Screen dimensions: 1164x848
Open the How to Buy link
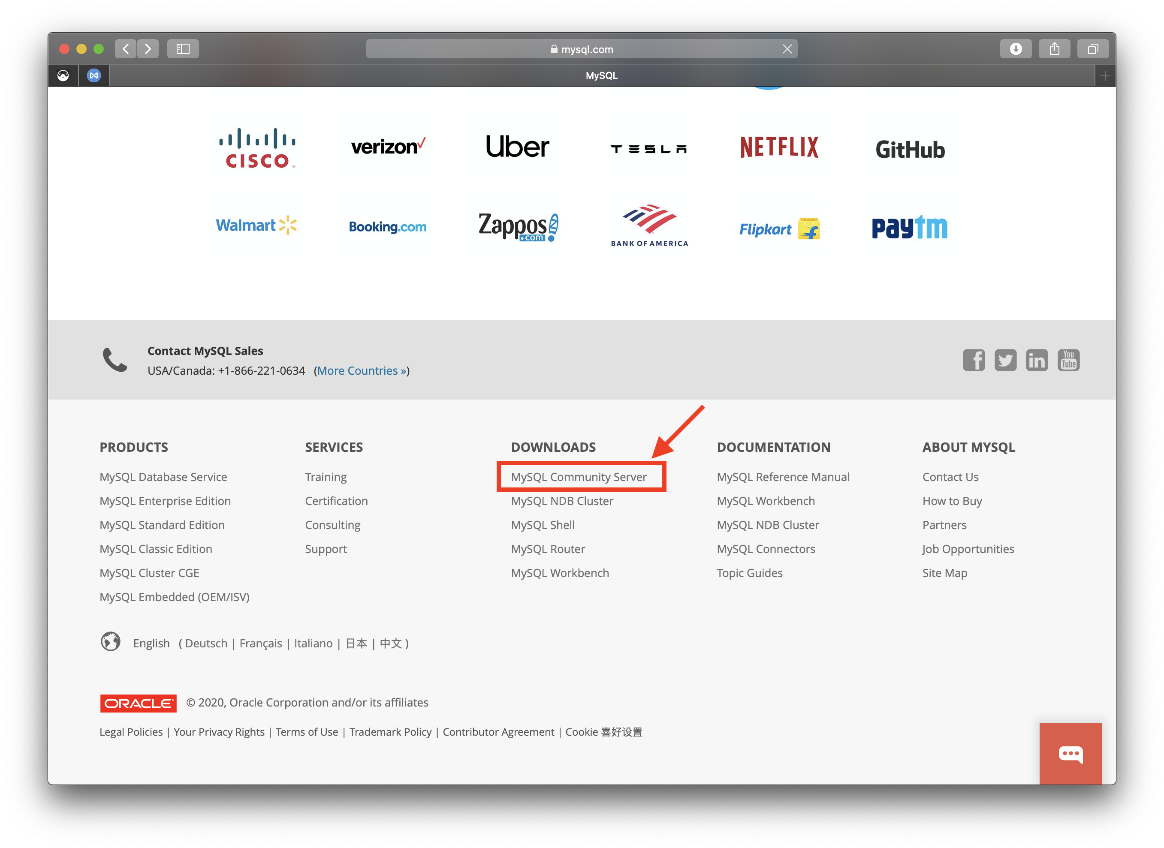click(952, 501)
